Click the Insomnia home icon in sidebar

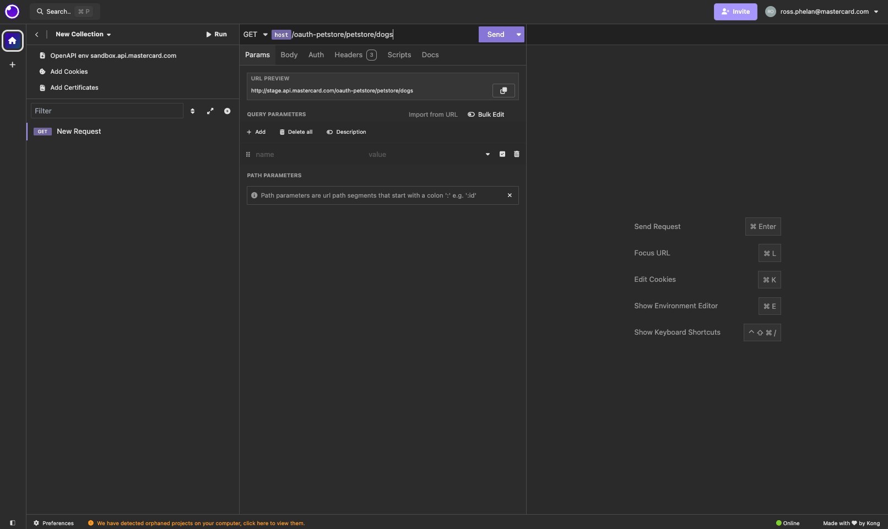tap(12, 41)
